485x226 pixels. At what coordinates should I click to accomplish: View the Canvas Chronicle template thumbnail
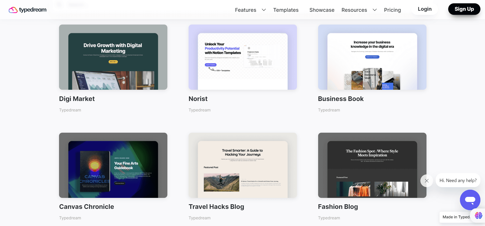point(113,165)
